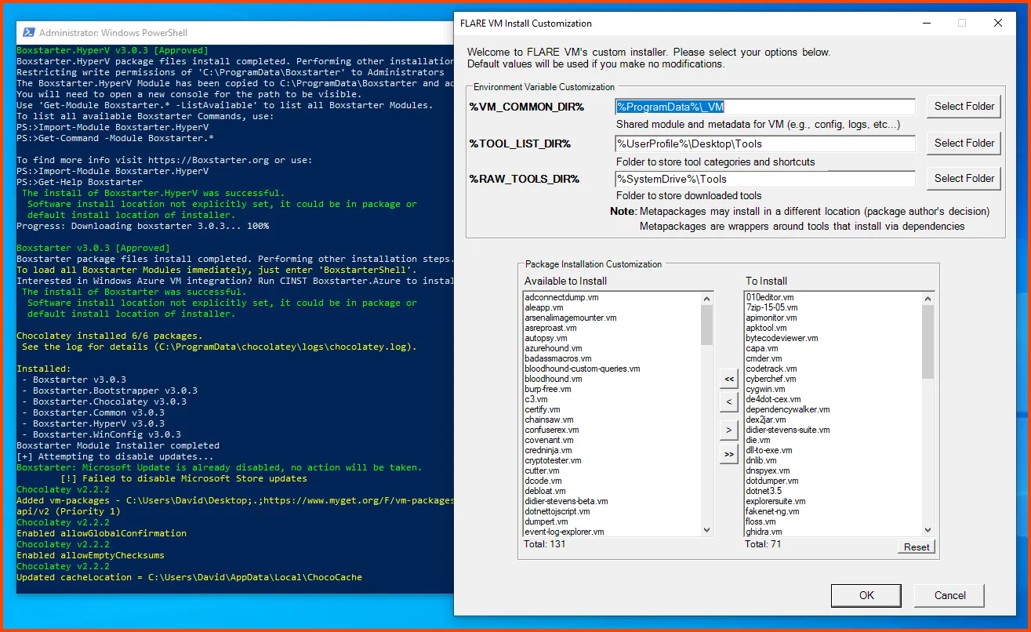Select chainsaw.vm package
Viewport: 1031px width, 632px height.
pos(549,420)
